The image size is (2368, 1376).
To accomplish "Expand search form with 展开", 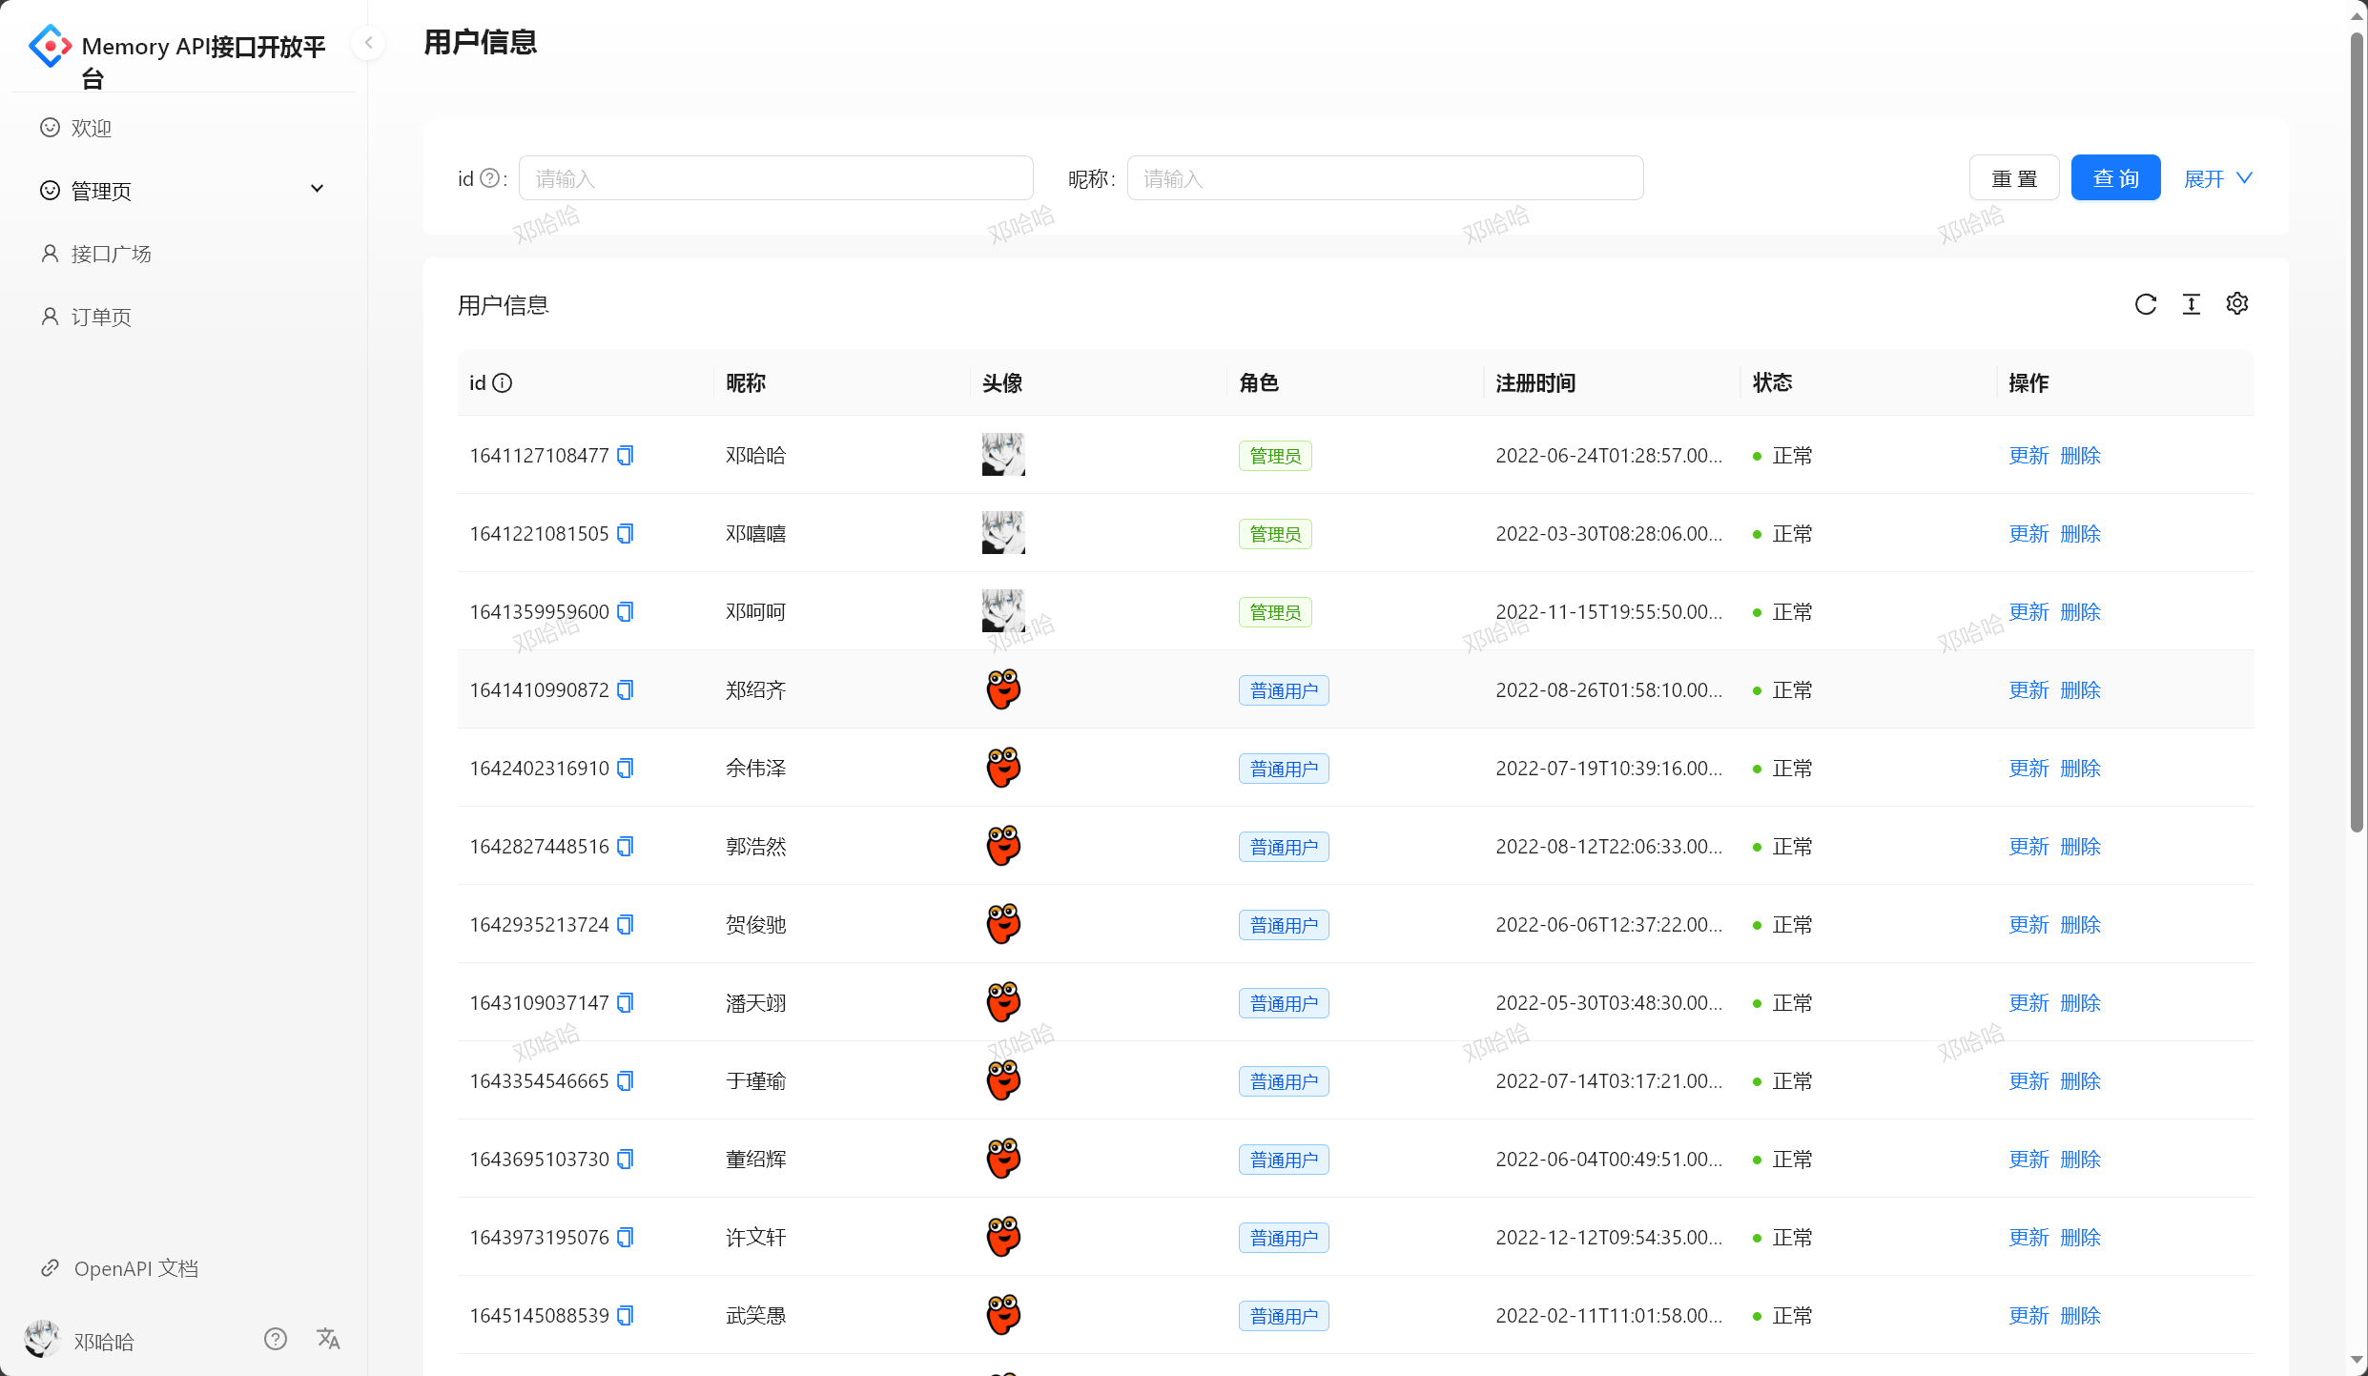I will (2218, 178).
